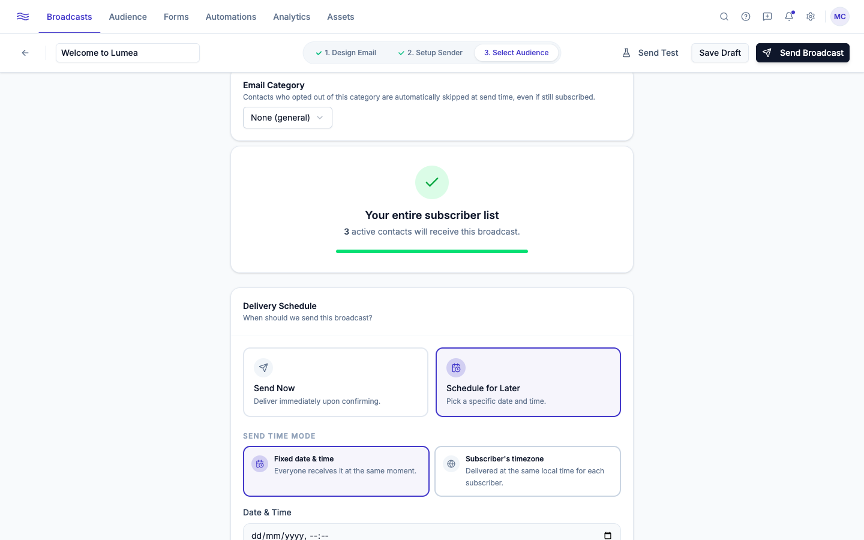
Task: Choose Subscriber's timezone send mode
Action: tap(527, 471)
